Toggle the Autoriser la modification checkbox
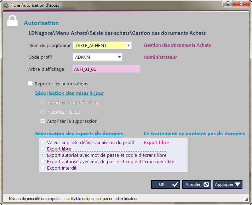Viewport: 252px width, 205px height. pyautogui.click(x=43, y=102)
